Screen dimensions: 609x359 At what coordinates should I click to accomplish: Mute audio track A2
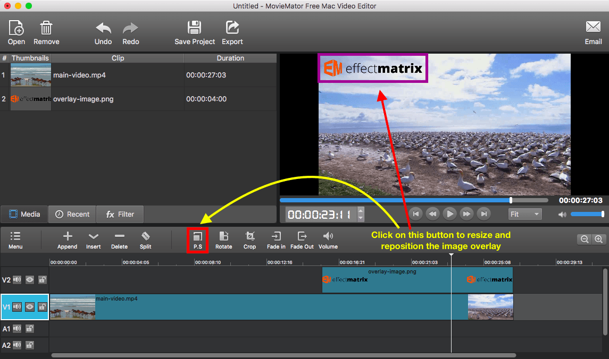17,345
